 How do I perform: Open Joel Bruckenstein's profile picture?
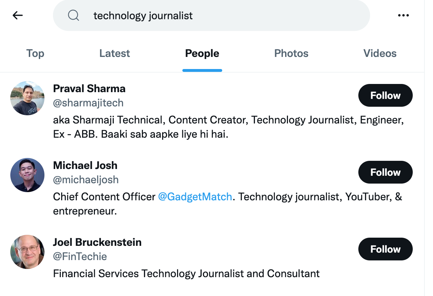coord(27,252)
